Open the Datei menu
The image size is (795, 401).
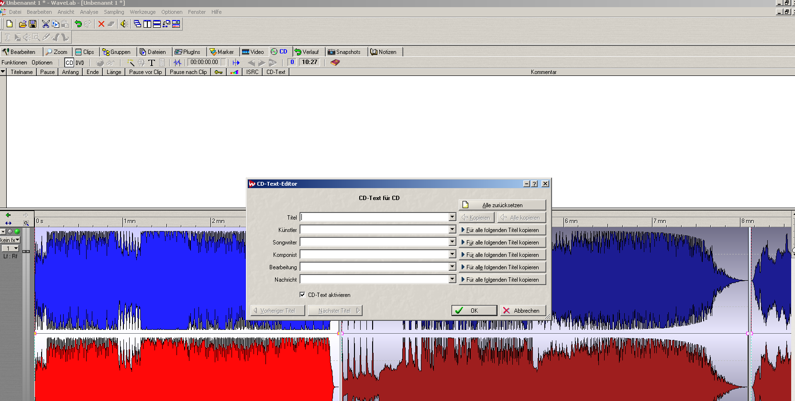tap(15, 12)
